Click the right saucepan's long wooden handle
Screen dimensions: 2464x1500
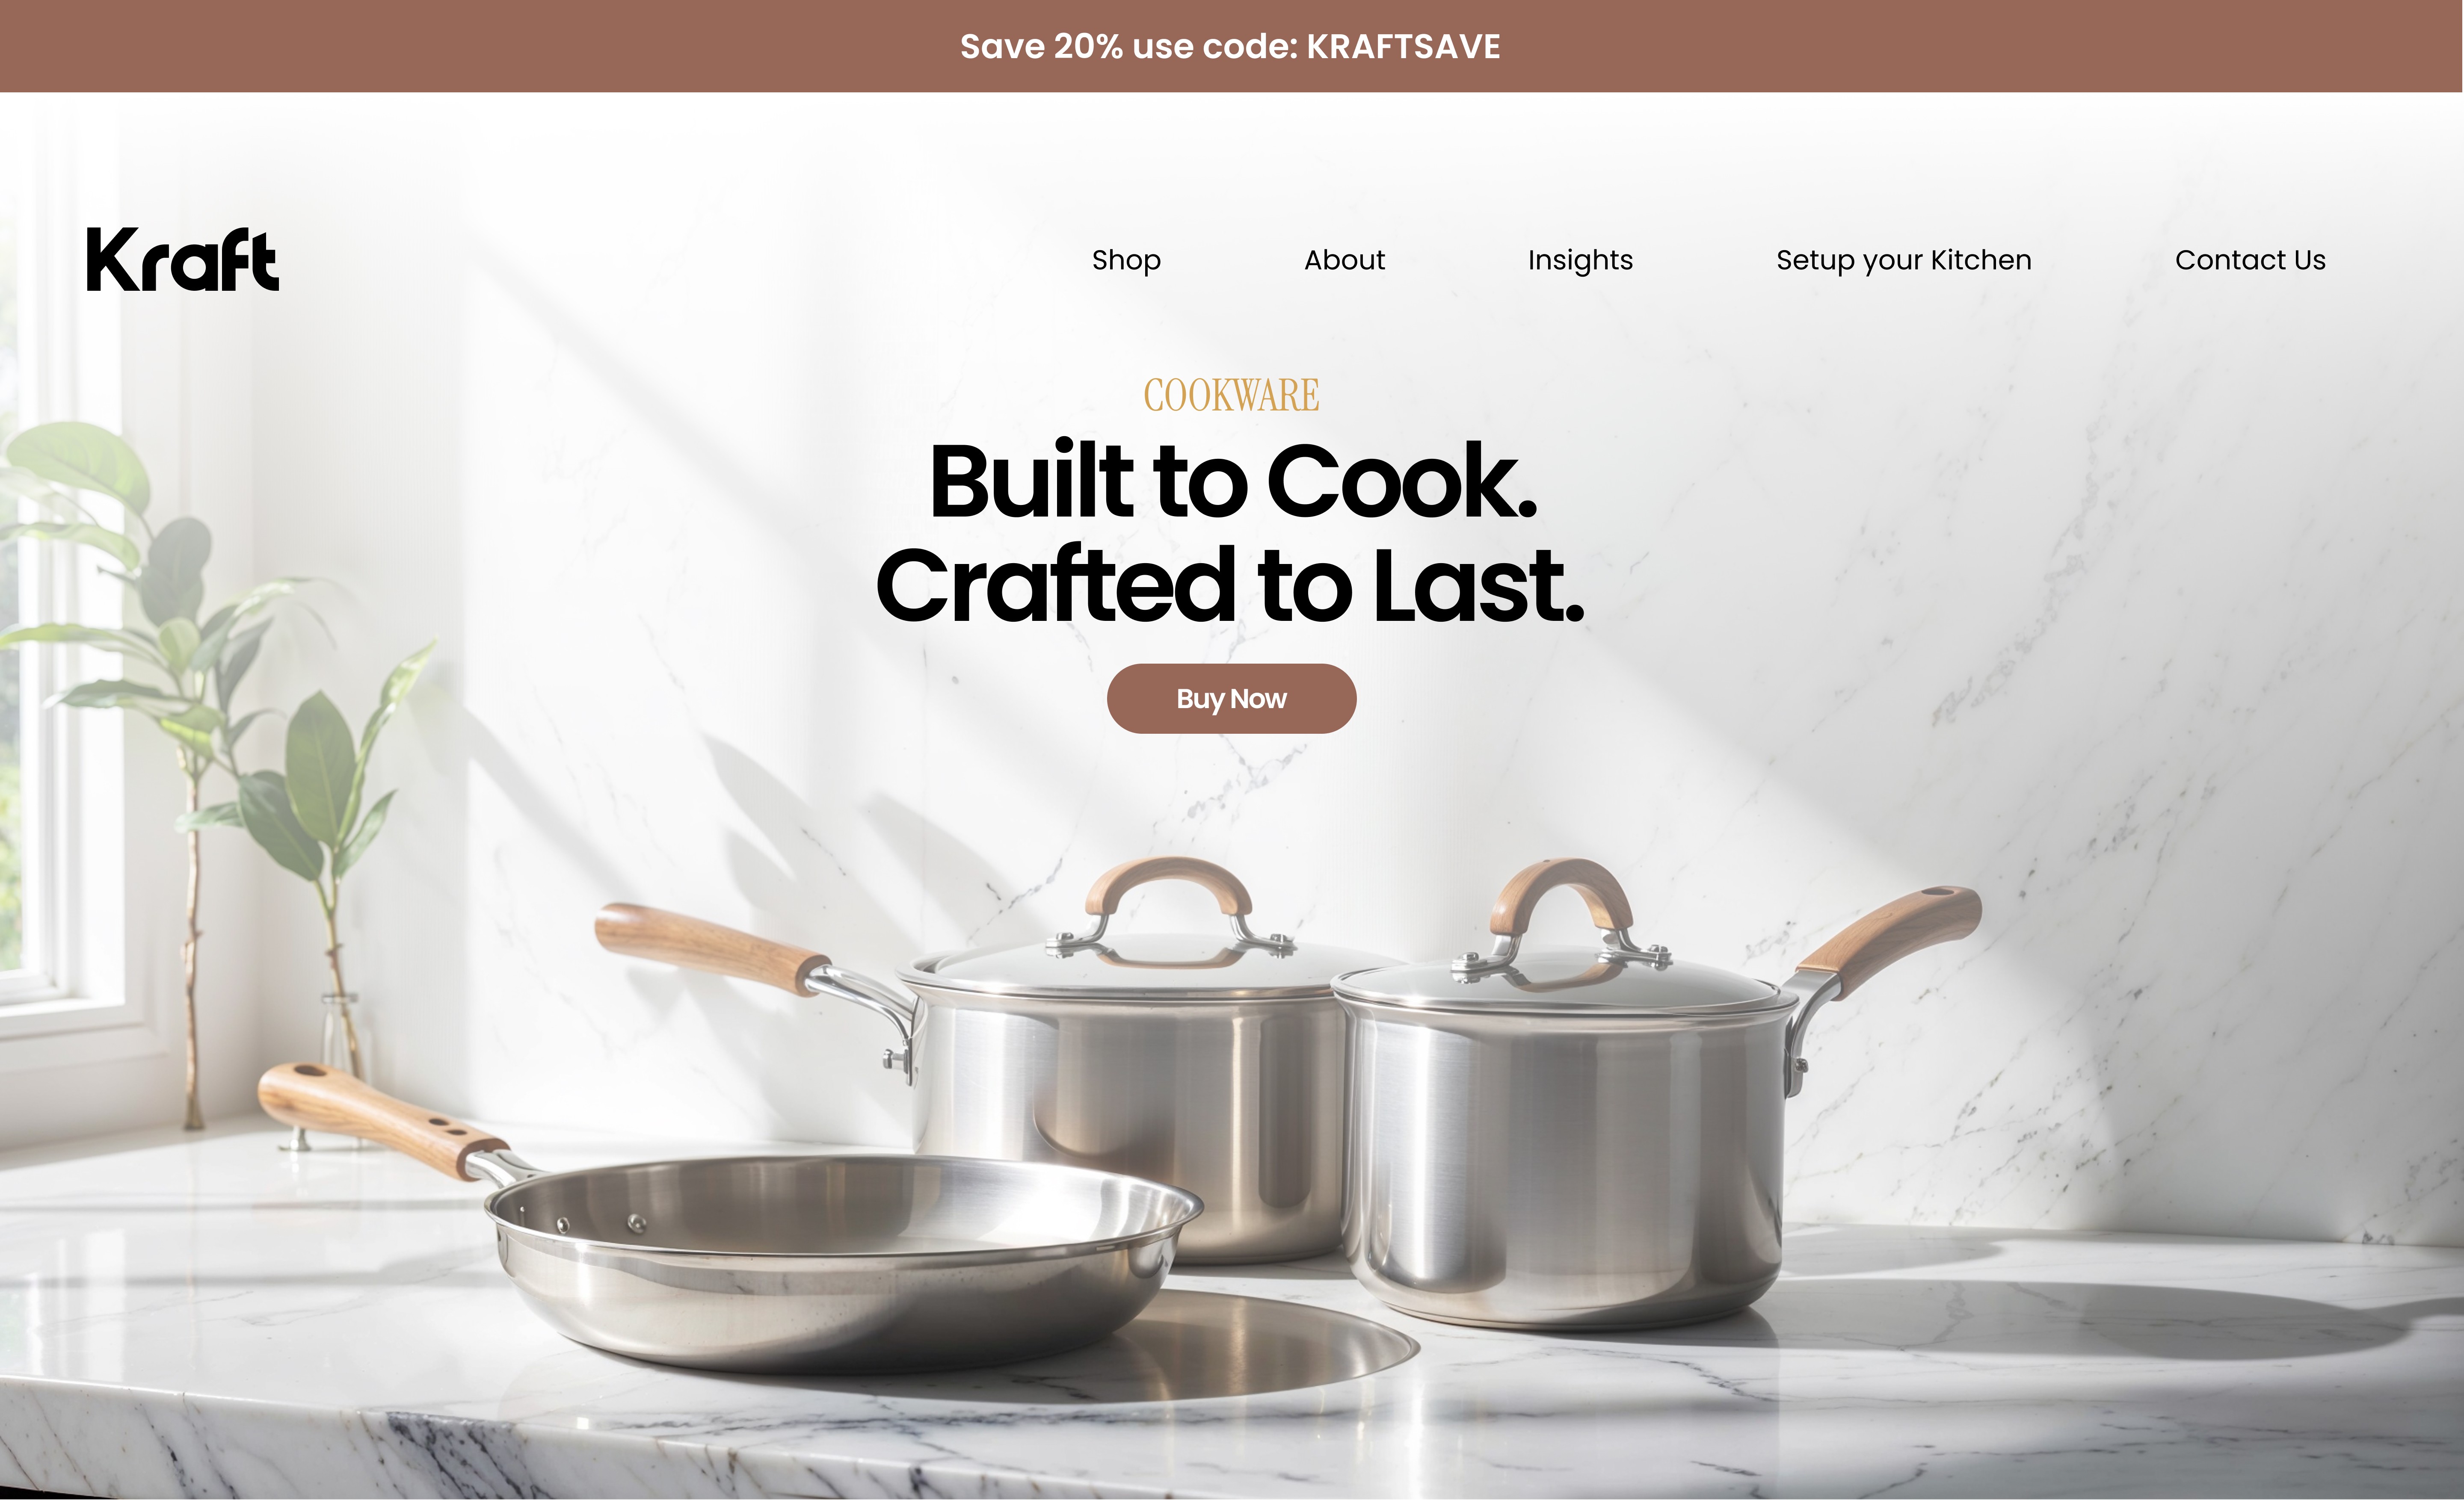(1888, 939)
